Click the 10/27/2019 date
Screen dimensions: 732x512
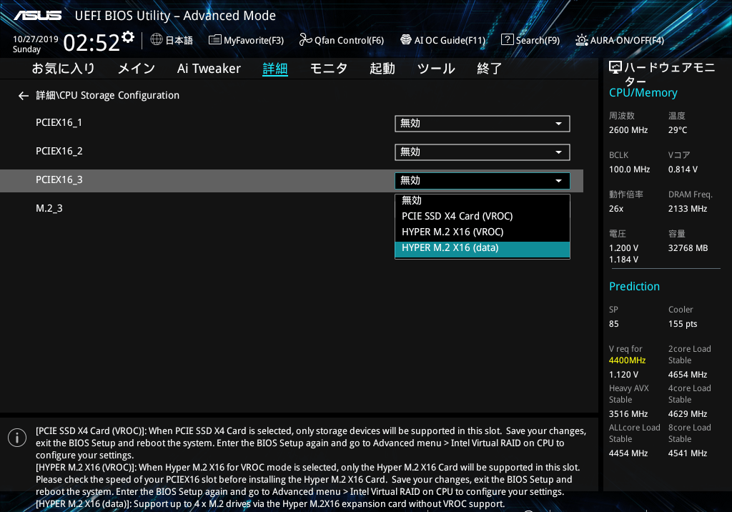tap(36, 39)
